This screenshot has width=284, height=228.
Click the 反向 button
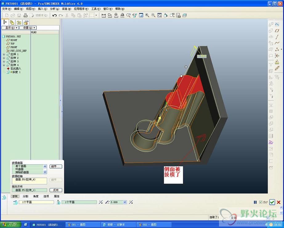click(56, 190)
